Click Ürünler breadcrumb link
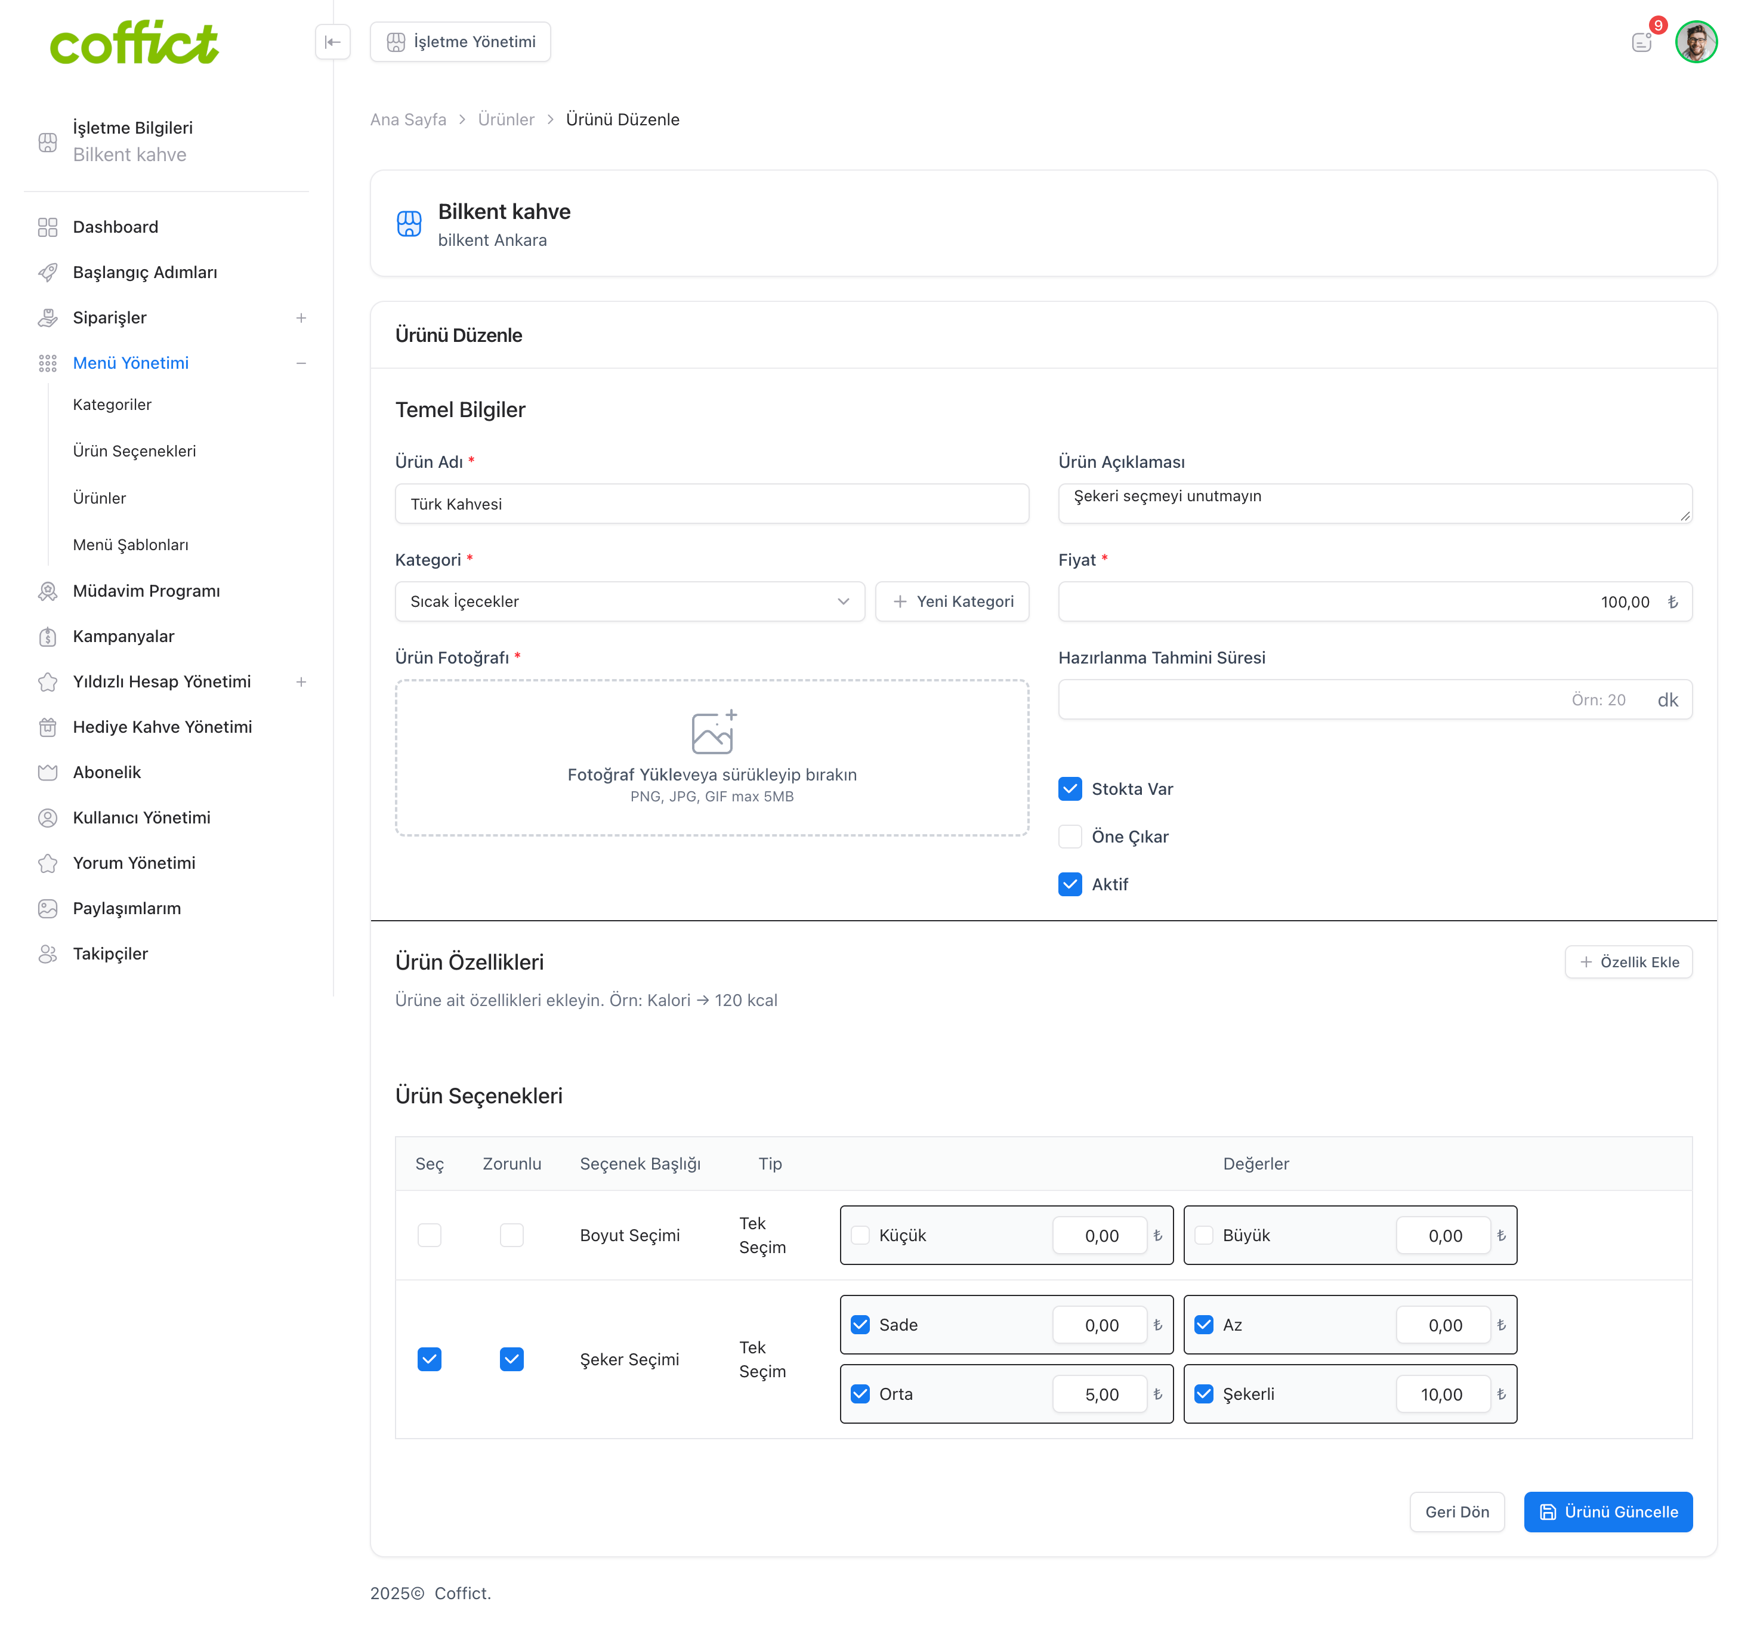 click(x=506, y=120)
